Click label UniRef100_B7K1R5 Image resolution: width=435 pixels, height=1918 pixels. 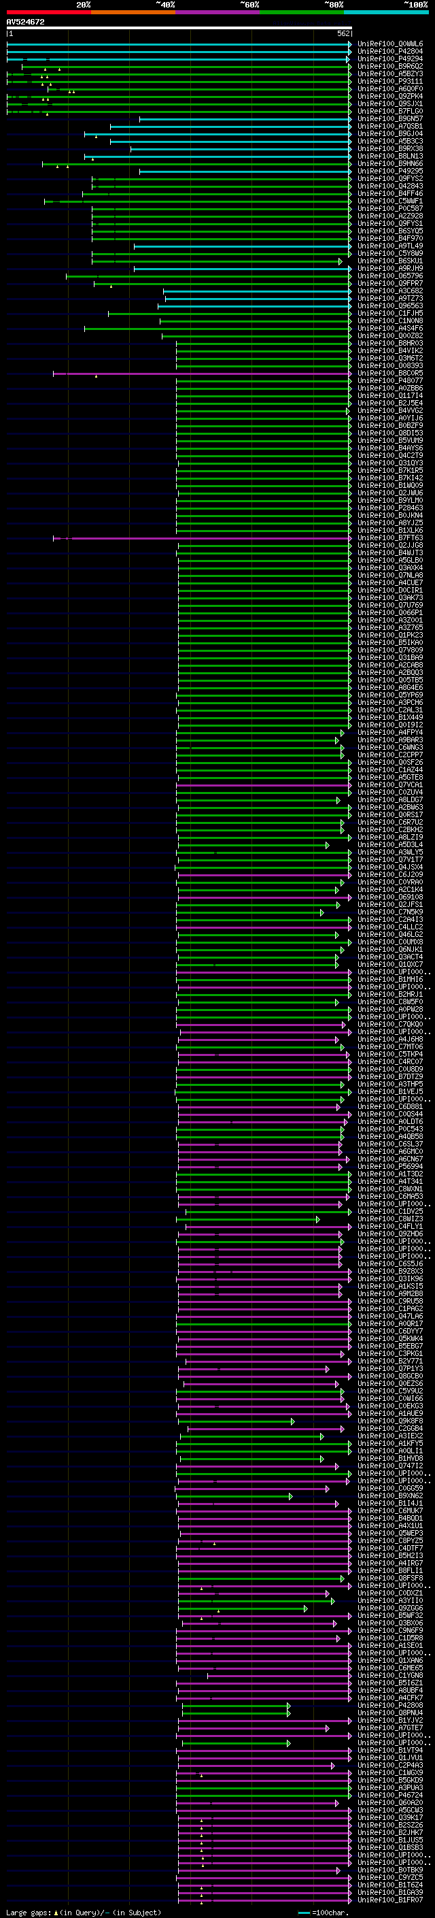point(389,471)
